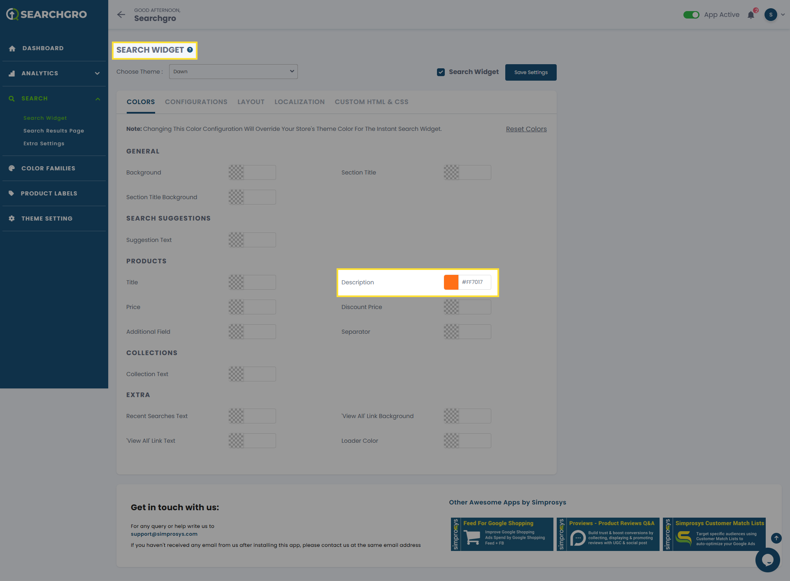
Task: Toggle the App Active switch
Action: (x=691, y=15)
